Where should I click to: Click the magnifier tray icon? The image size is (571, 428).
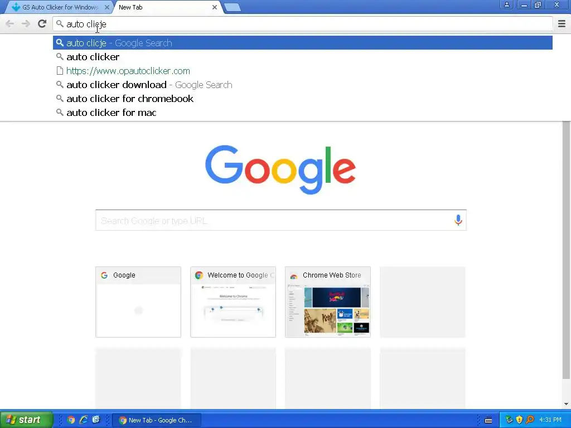point(530,420)
